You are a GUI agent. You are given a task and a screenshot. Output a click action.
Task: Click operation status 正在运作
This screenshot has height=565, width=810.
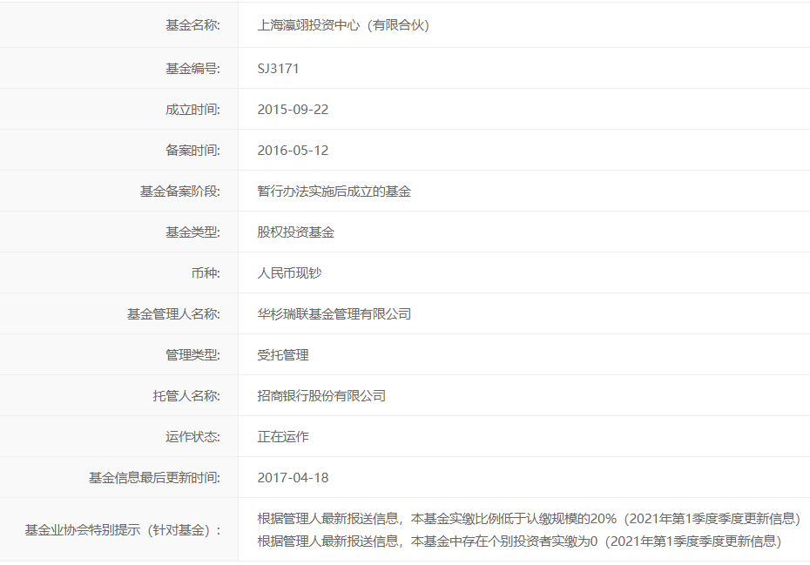click(x=283, y=437)
